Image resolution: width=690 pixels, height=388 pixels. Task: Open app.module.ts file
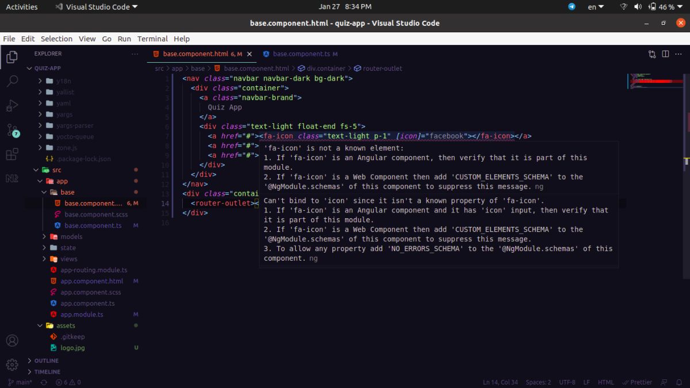pyautogui.click(x=82, y=314)
